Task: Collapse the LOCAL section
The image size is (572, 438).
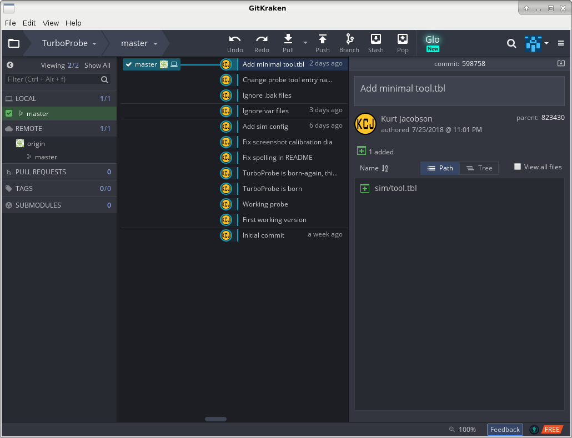Action: [x=59, y=98]
